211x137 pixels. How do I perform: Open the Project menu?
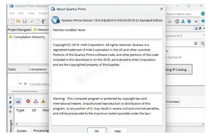pos(43,13)
